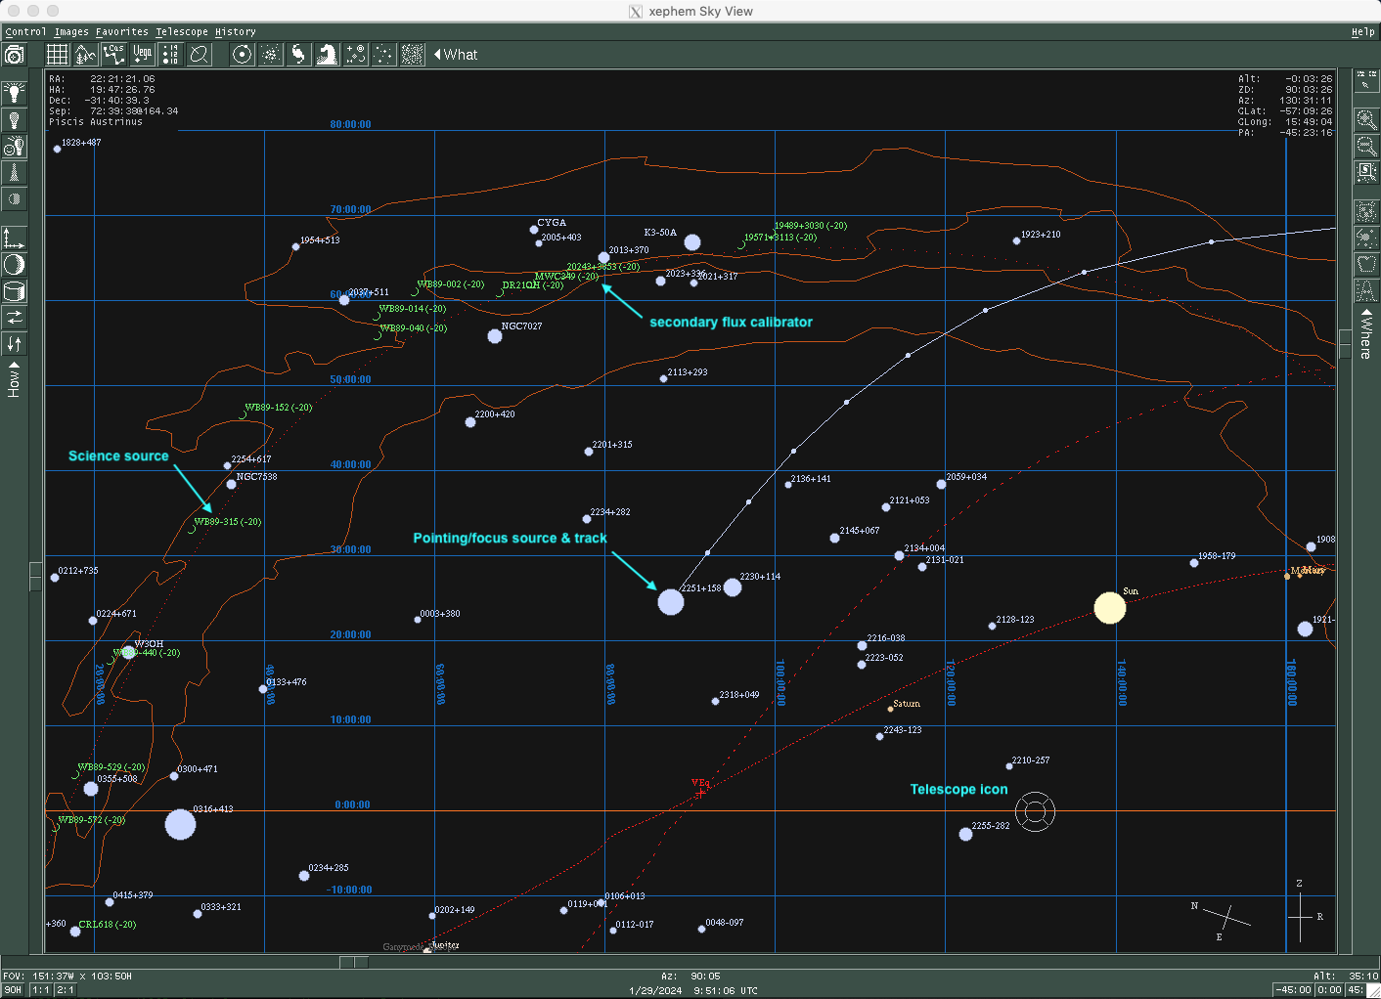Toggle the constellation figures icon labeled Cas
Viewport: 1381px width, 999px height.
[x=114, y=55]
